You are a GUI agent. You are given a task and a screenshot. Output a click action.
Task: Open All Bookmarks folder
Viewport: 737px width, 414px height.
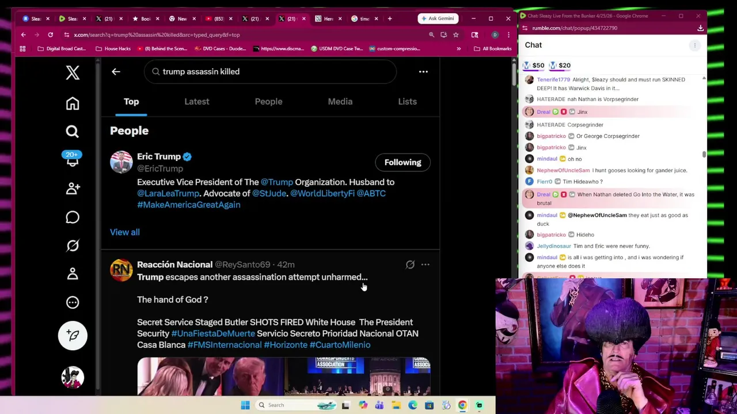(493, 48)
